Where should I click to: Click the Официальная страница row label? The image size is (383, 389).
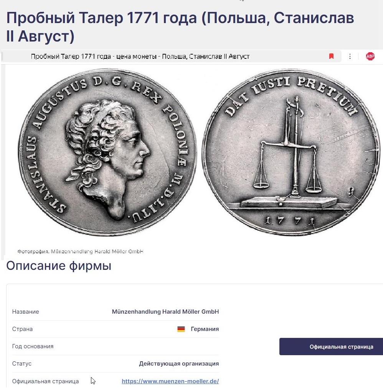[x=45, y=381]
